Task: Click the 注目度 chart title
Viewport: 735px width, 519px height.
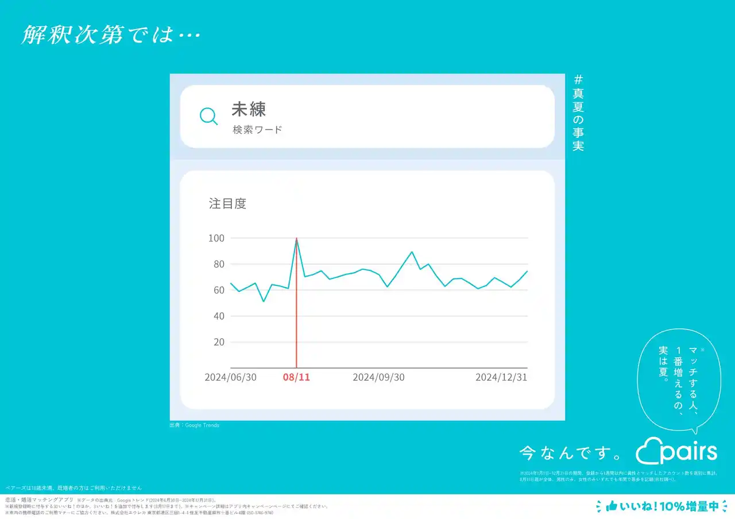Action: [x=227, y=204]
